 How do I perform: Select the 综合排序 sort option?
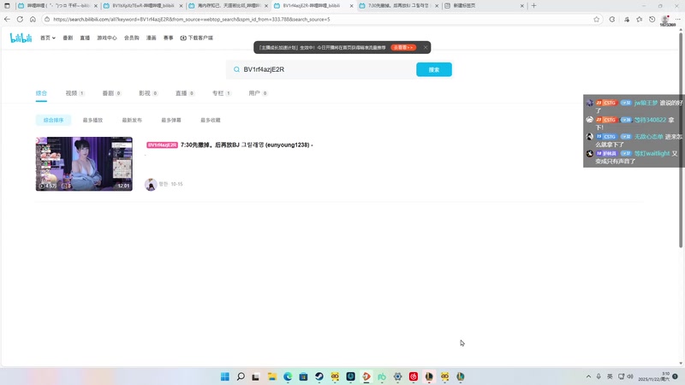coord(53,120)
